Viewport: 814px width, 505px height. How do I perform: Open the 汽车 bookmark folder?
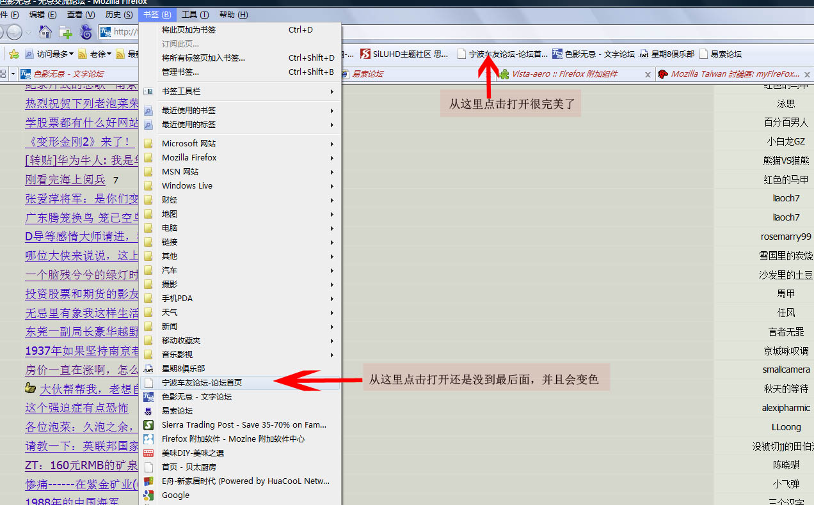tap(240, 270)
